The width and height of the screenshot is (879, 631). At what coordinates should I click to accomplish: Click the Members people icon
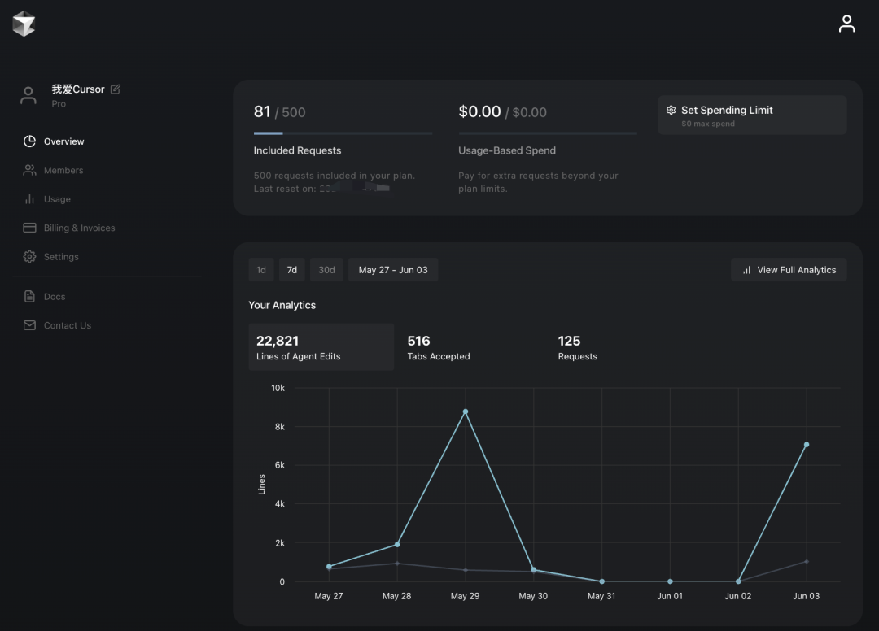tap(29, 170)
